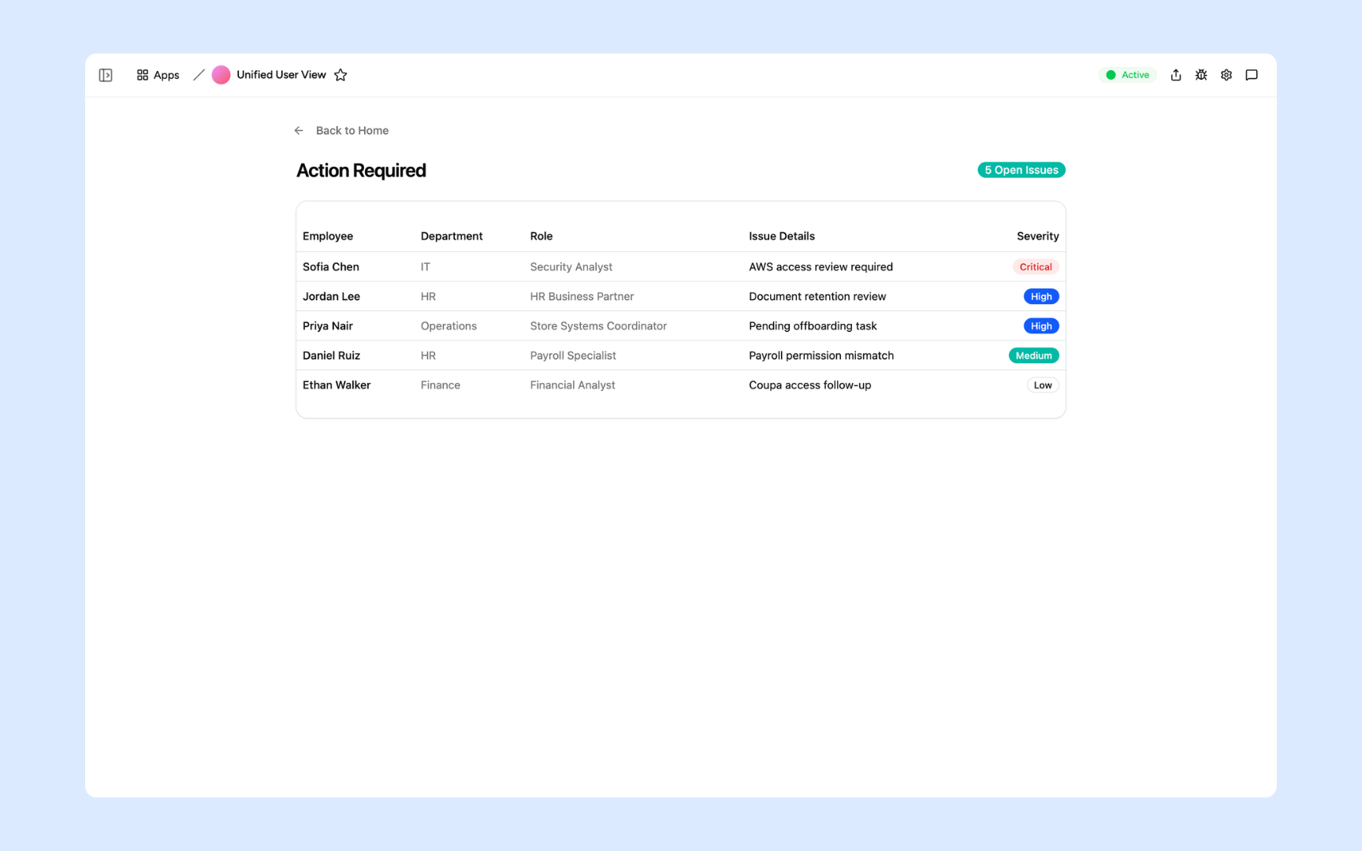Click the HR Business Partner role
The width and height of the screenshot is (1362, 851).
pos(582,297)
